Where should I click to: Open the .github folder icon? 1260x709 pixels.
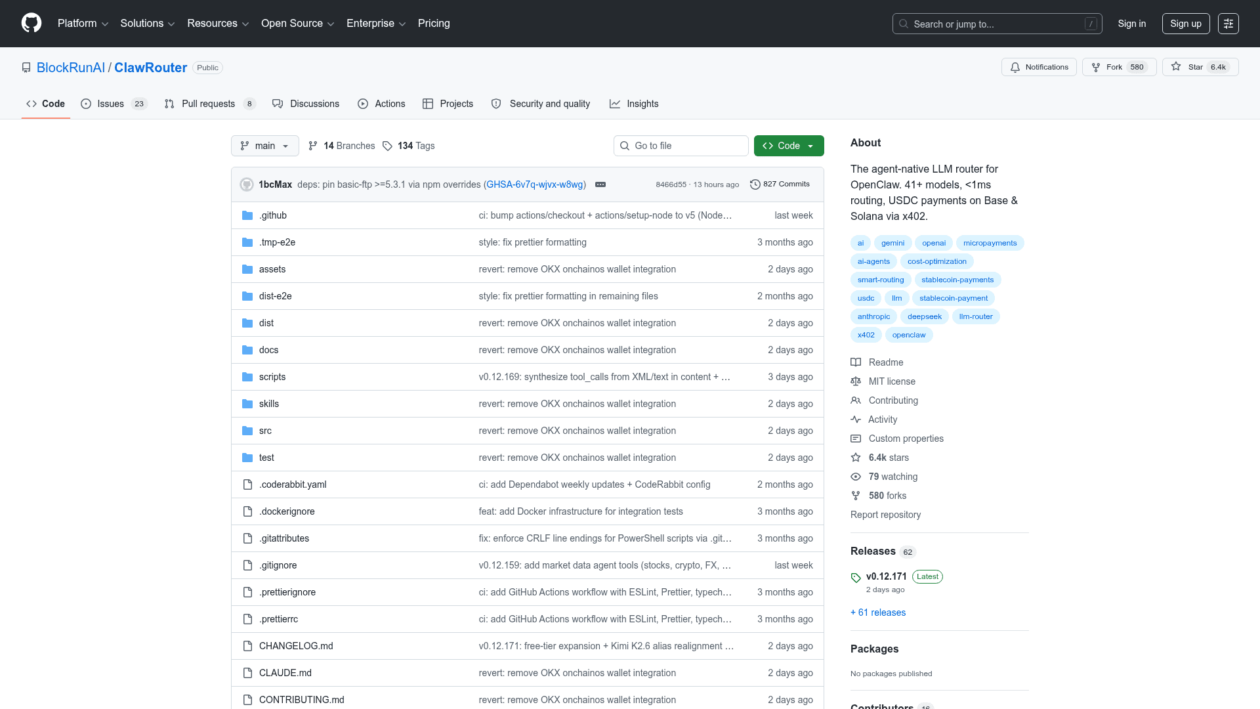(247, 215)
